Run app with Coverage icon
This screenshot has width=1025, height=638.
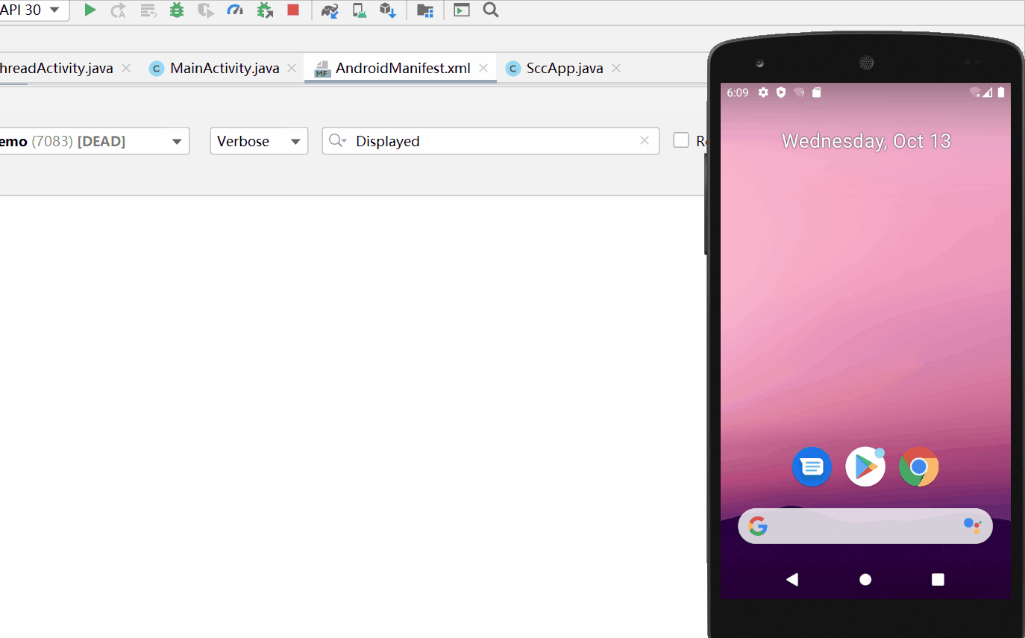(205, 10)
